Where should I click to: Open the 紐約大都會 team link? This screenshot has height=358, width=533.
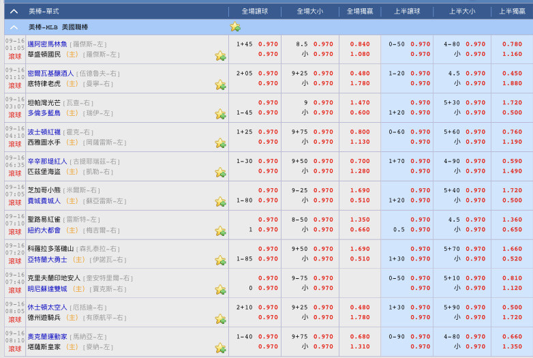click(x=44, y=230)
